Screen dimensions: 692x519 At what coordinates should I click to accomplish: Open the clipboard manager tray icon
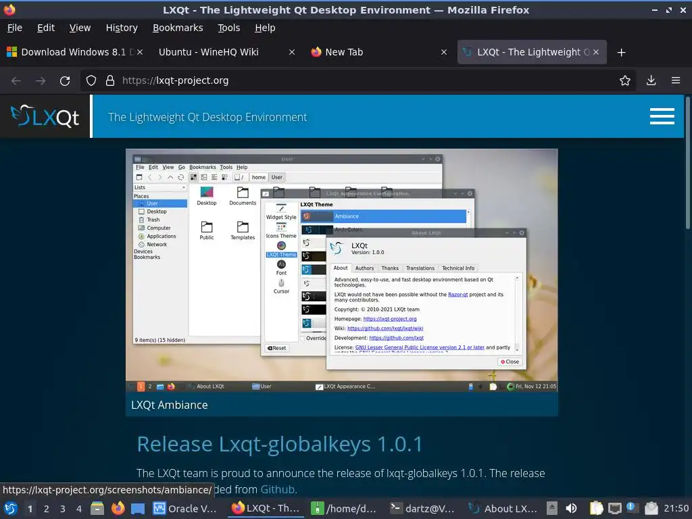[x=596, y=509]
